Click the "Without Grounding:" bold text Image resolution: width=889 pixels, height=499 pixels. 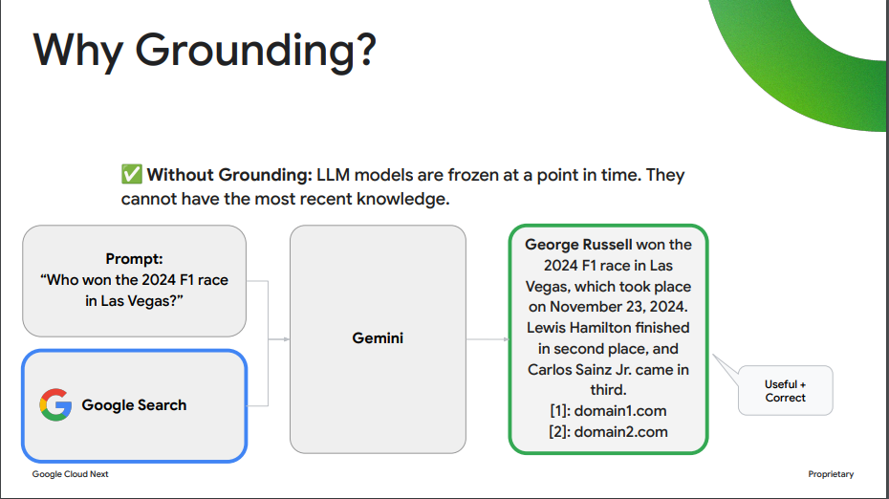(x=229, y=175)
